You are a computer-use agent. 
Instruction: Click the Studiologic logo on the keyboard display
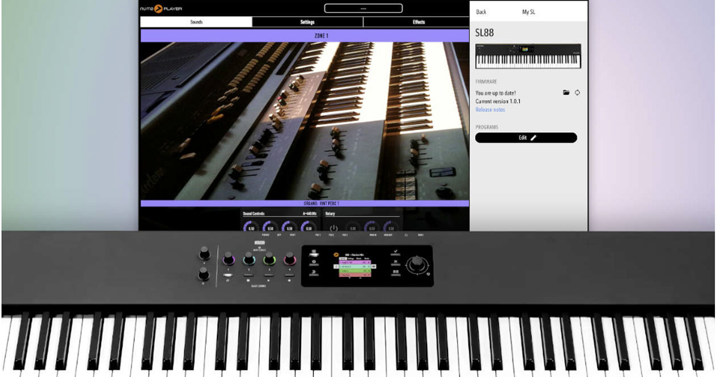tap(336, 254)
